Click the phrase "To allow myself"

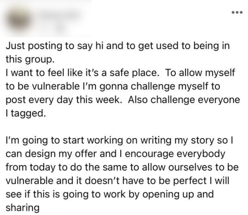[x=200, y=73]
